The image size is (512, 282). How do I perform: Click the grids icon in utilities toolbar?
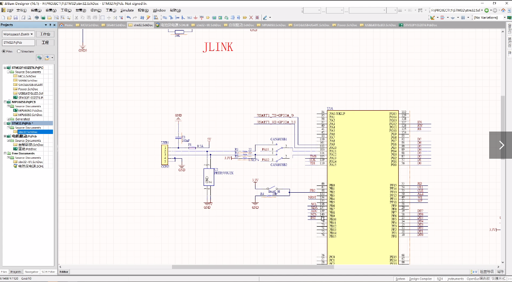462,17
